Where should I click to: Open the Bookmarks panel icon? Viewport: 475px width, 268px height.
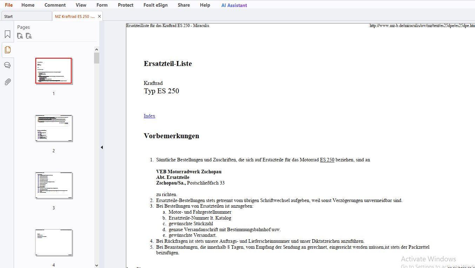coord(7,34)
